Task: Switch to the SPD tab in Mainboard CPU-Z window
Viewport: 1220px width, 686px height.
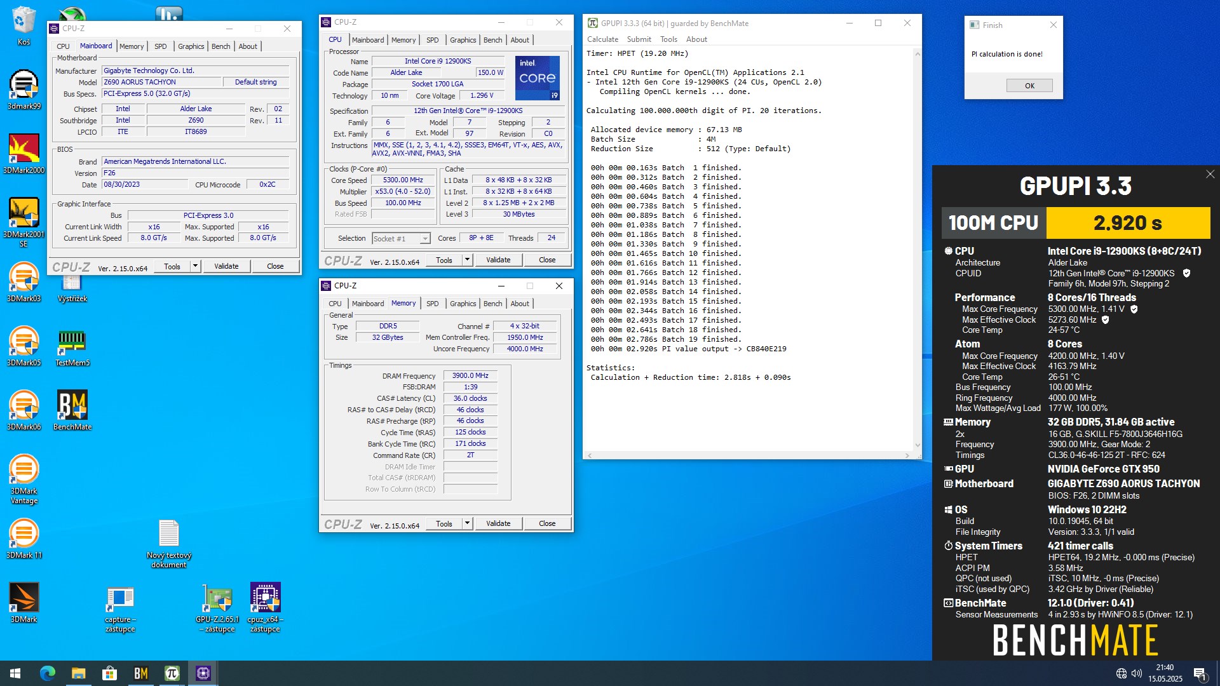Action: [x=161, y=46]
